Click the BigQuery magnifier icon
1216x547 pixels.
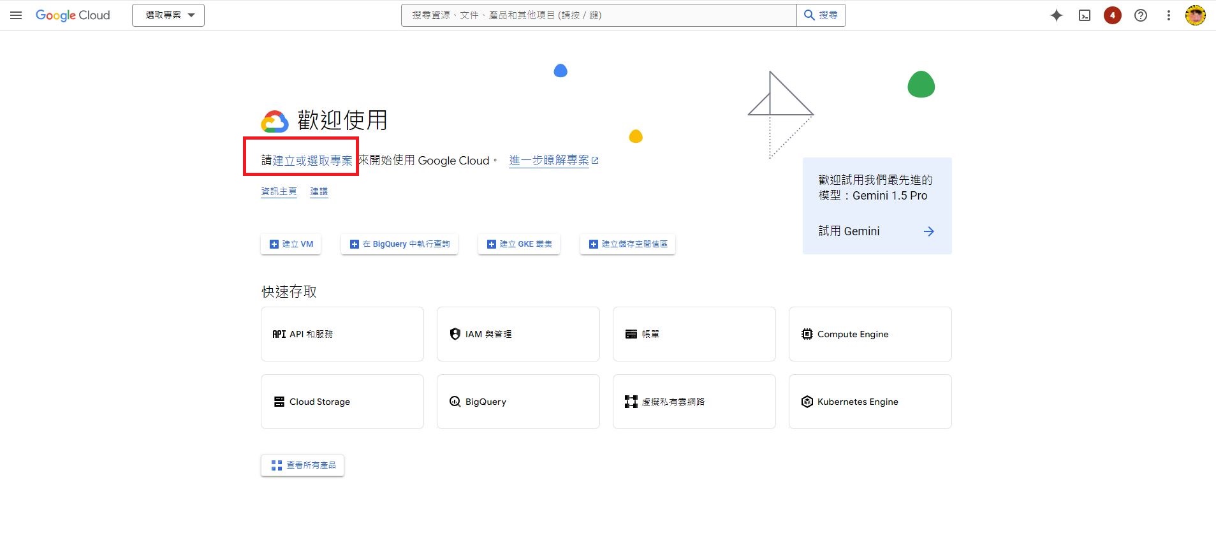[455, 402]
